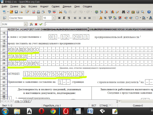The height and width of the screenshot is (115, 153).
Task: Open the Правка menu
Action: [x=14, y=6]
